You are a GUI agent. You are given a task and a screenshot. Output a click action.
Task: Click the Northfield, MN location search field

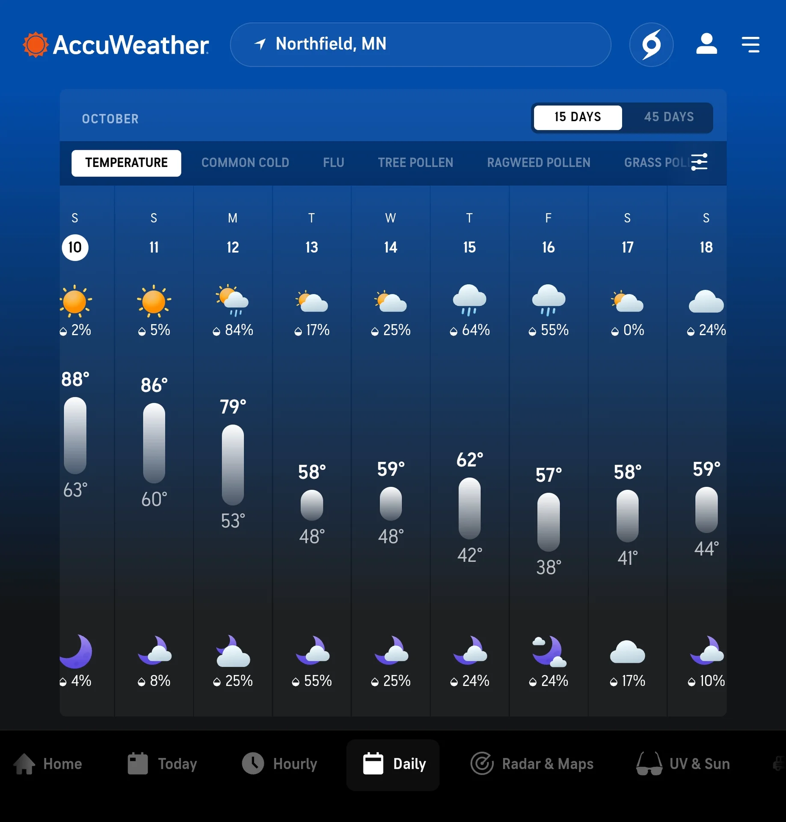point(420,45)
